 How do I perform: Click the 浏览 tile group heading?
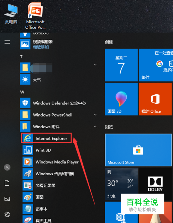click(109, 127)
